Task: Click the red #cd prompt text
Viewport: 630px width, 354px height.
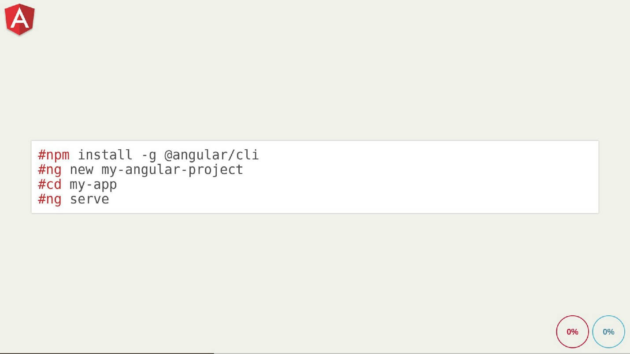Action: coord(50,184)
